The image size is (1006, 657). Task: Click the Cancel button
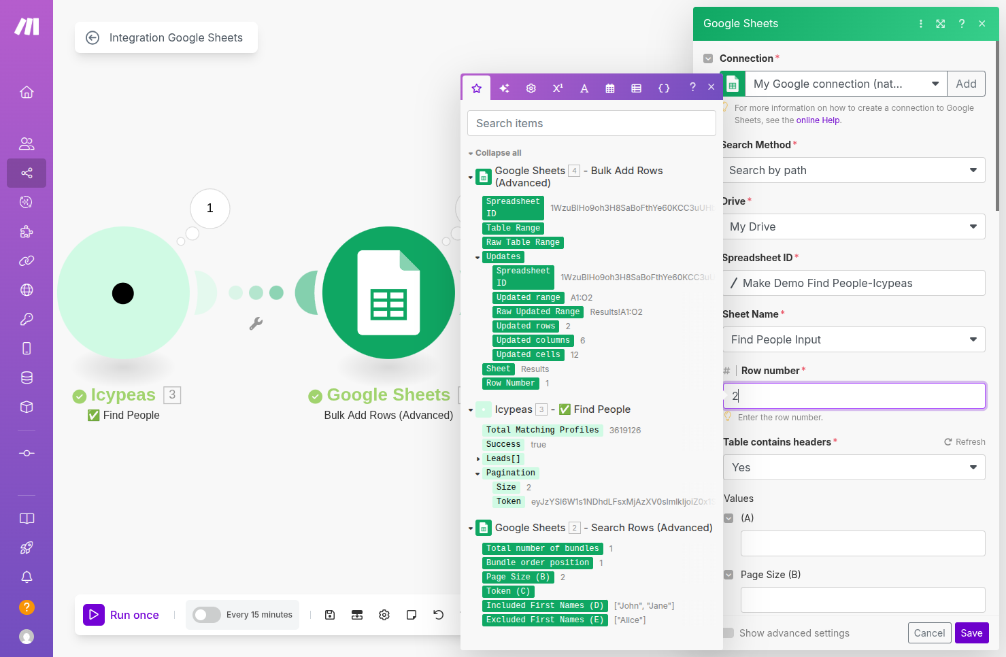[x=929, y=633]
